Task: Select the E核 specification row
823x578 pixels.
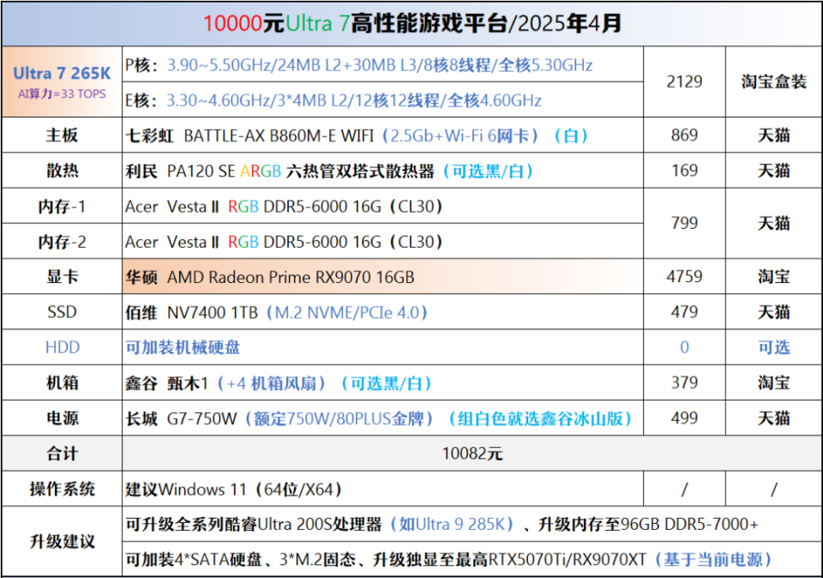Action: (x=382, y=99)
